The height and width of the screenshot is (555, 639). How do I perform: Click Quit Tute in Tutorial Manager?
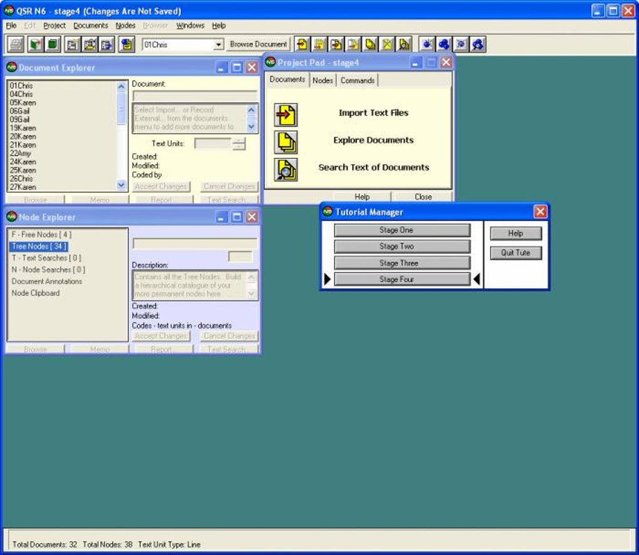click(x=516, y=253)
